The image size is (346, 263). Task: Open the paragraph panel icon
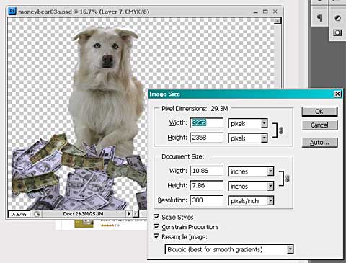pos(319,18)
